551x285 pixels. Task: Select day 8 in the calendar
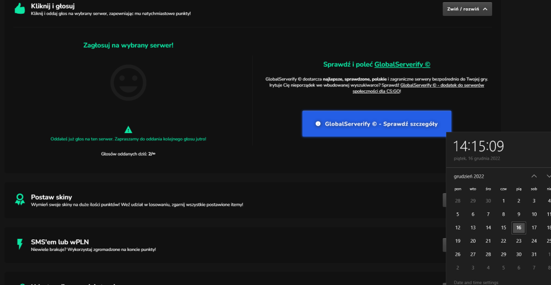pyautogui.click(x=504, y=214)
